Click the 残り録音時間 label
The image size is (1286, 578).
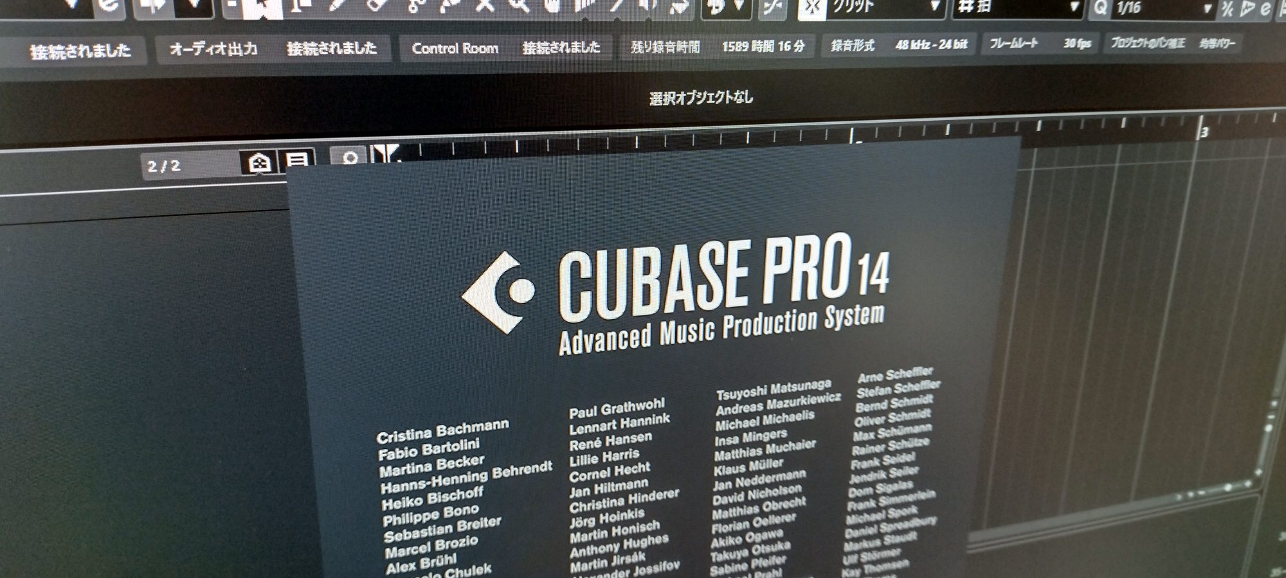tap(665, 47)
